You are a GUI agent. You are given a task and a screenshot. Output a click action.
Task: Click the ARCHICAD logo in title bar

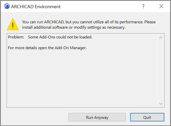(7, 6)
